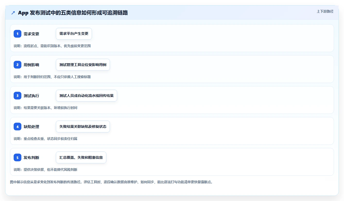Click the 上下游路径 label in the header
This screenshot has height=201, width=344.
tap(325, 11)
